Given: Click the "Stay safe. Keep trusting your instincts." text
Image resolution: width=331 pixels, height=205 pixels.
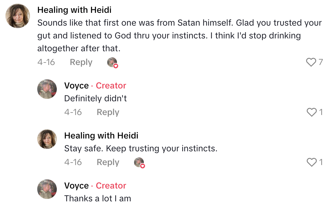Looking at the screenshot, I should coord(140,149).
